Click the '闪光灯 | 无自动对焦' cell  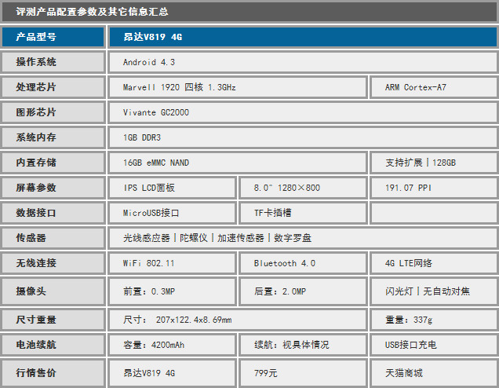[434, 291]
